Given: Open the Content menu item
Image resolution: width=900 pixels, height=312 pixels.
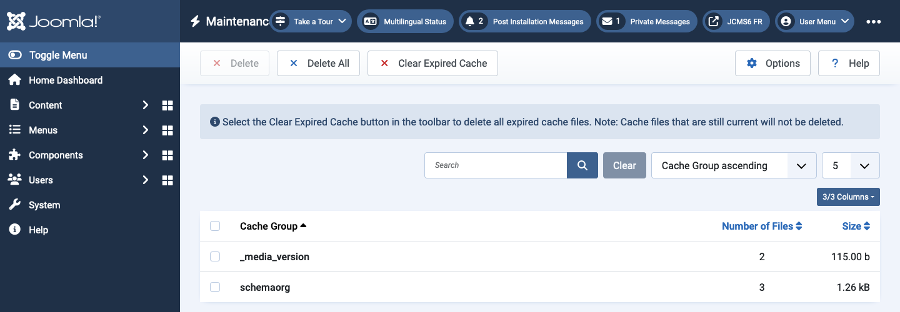Looking at the screenshot, I should click(x=45, y=105).
